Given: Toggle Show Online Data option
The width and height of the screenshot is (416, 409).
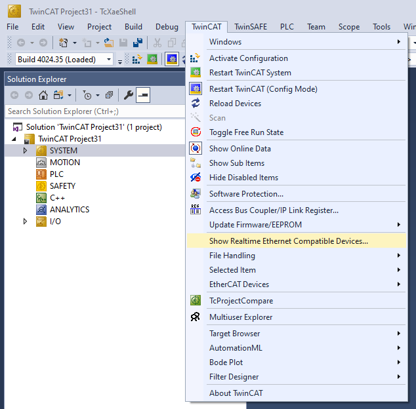Looking at the screenshot, I should point(239,149).
